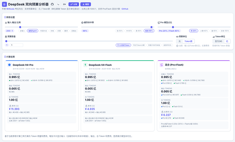The height and width of the screenshot is (142, 235).
Task: Click the Pro 模型占比 swap icon
Action: [159, 22]
